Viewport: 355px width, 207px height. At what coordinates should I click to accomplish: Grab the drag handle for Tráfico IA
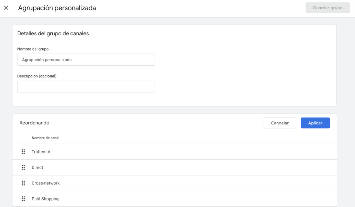pyautogui.click(x=23, y=152)
